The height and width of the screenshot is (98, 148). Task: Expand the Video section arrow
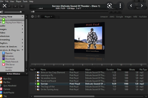click(x=23, y=33)
